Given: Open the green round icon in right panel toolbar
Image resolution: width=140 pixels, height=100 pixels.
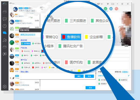Looking at the screenshot, I should tap(105, 9).
